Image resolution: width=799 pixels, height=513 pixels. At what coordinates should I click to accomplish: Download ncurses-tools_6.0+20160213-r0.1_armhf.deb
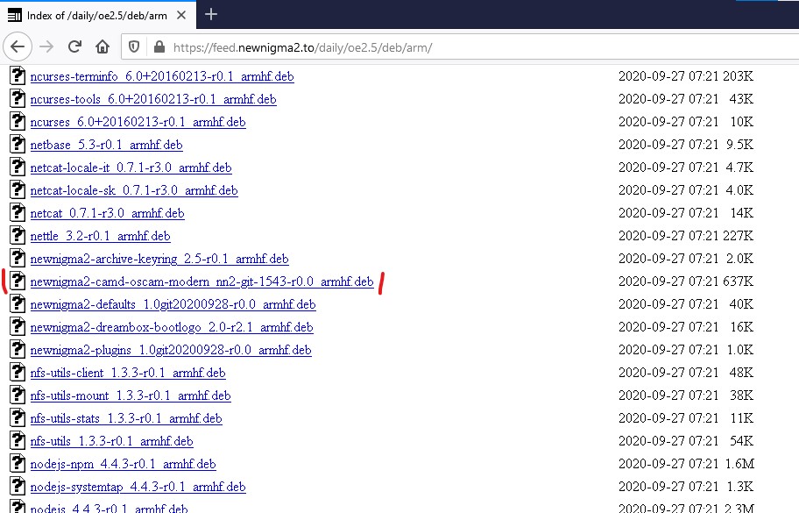[153, 99]
